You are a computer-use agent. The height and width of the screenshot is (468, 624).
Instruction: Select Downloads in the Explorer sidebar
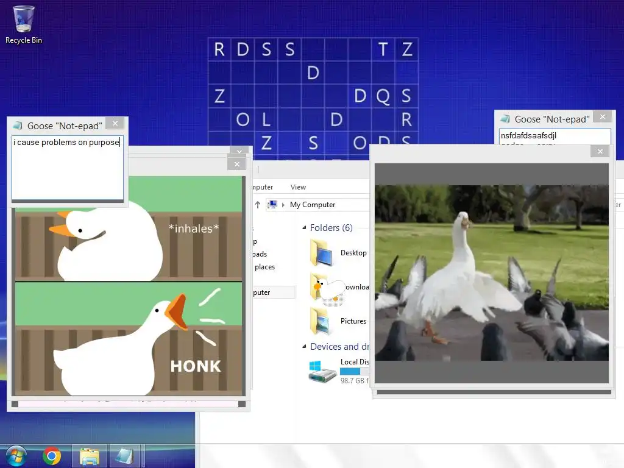260,254
